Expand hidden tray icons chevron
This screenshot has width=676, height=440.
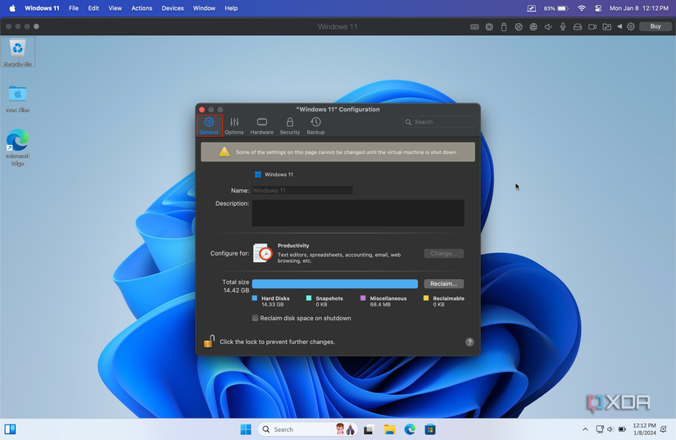click(x=585, y=429)
